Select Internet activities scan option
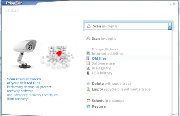The width and height of the screenshot is (180, 116). [107, 54]
